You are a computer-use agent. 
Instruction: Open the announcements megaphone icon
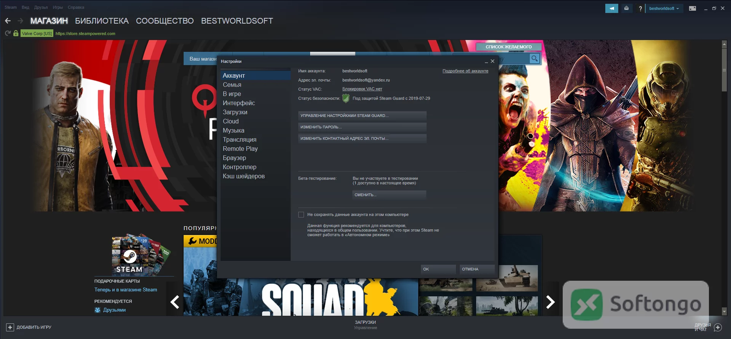point(611,8)
